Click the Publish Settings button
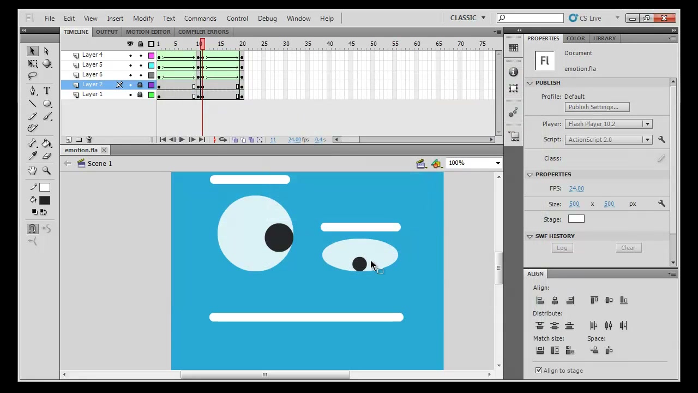The height and width of the screenshot is (393, 698). click(597, 107)
